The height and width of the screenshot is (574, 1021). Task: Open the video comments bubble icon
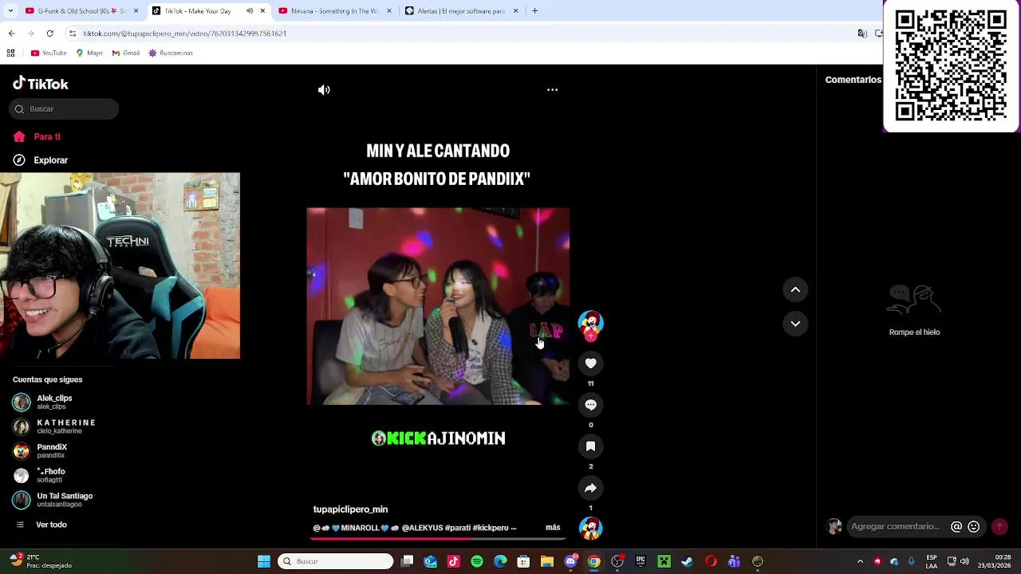pyautogui.click(x=590, y=405)
